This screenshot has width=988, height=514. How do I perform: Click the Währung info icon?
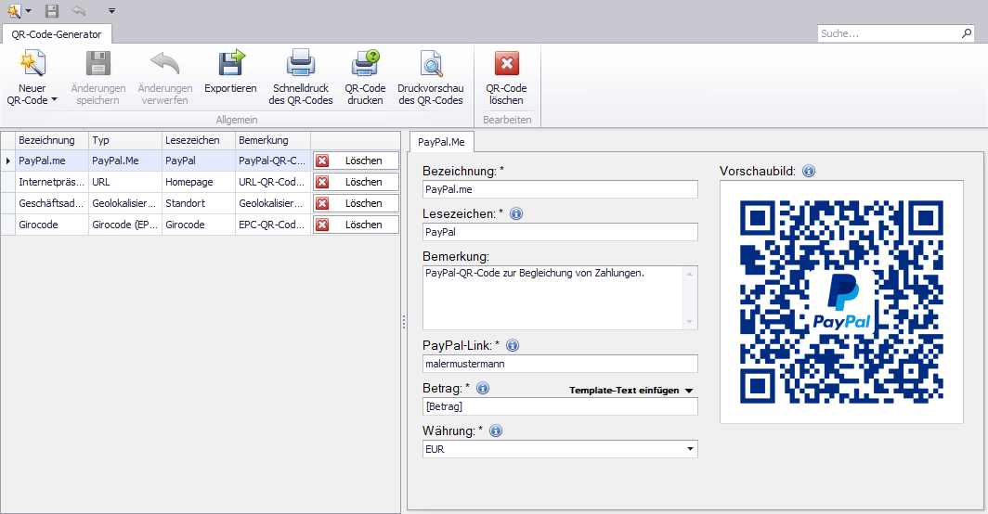click(x=496, y=430)
